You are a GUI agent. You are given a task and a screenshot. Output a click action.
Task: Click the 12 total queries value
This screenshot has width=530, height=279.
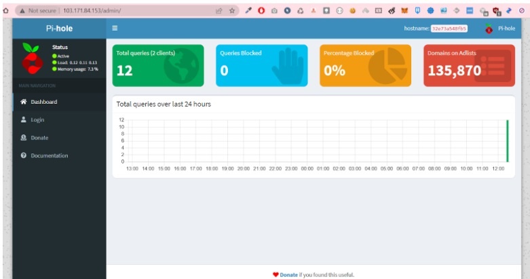coord(125,71)
